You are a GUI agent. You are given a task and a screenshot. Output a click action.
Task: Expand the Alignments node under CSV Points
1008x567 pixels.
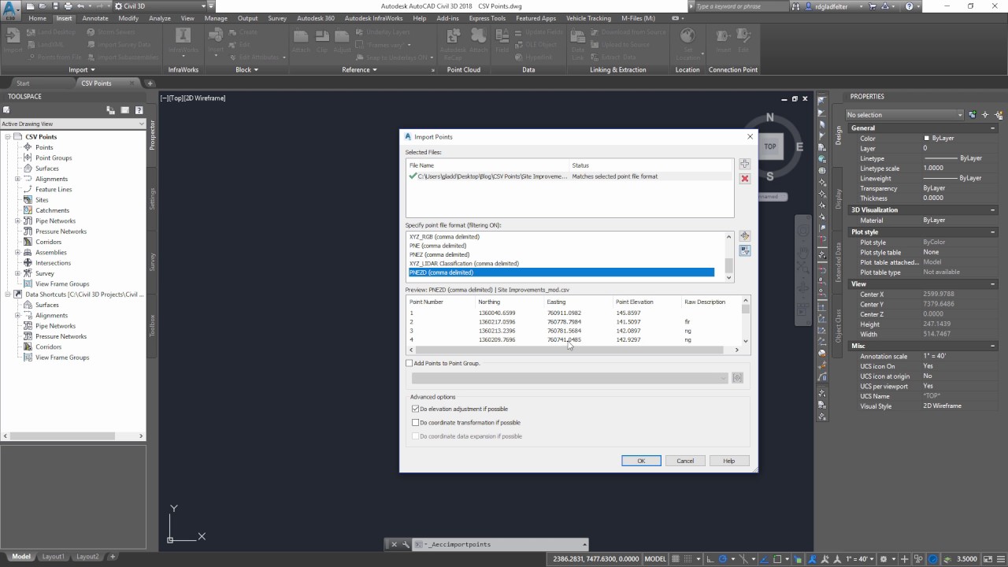18,179
